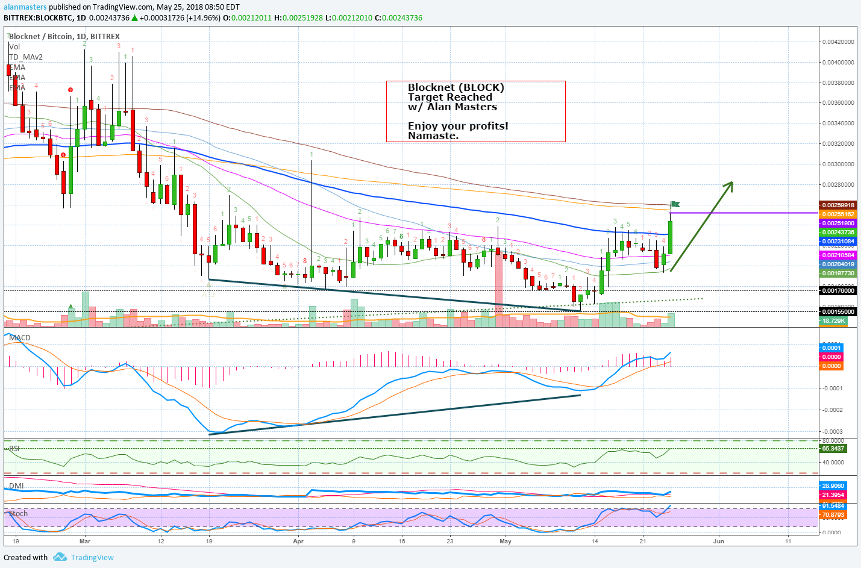Click the Mar label on the time axis

click(x=84, y=541)
